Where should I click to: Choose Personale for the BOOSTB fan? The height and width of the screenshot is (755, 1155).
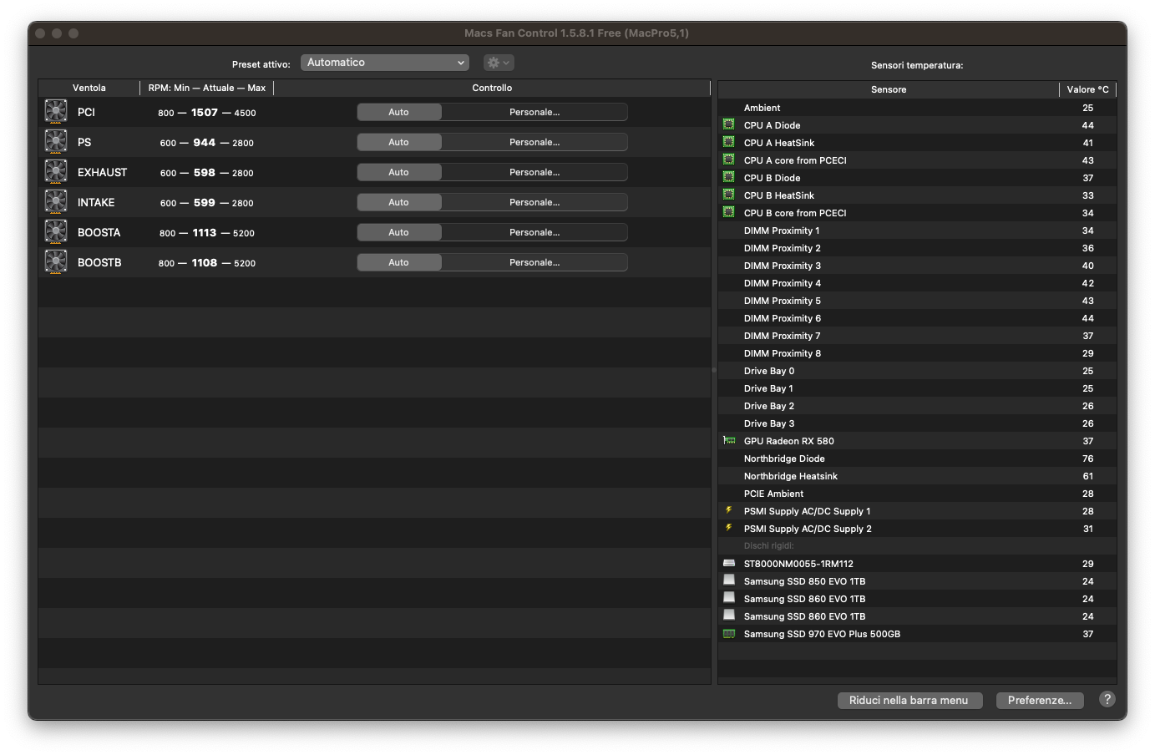pos(534,262)
